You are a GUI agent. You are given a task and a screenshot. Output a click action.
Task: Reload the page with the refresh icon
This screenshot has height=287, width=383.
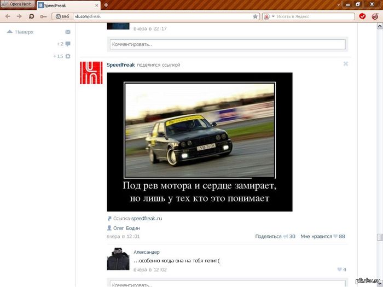31,16
